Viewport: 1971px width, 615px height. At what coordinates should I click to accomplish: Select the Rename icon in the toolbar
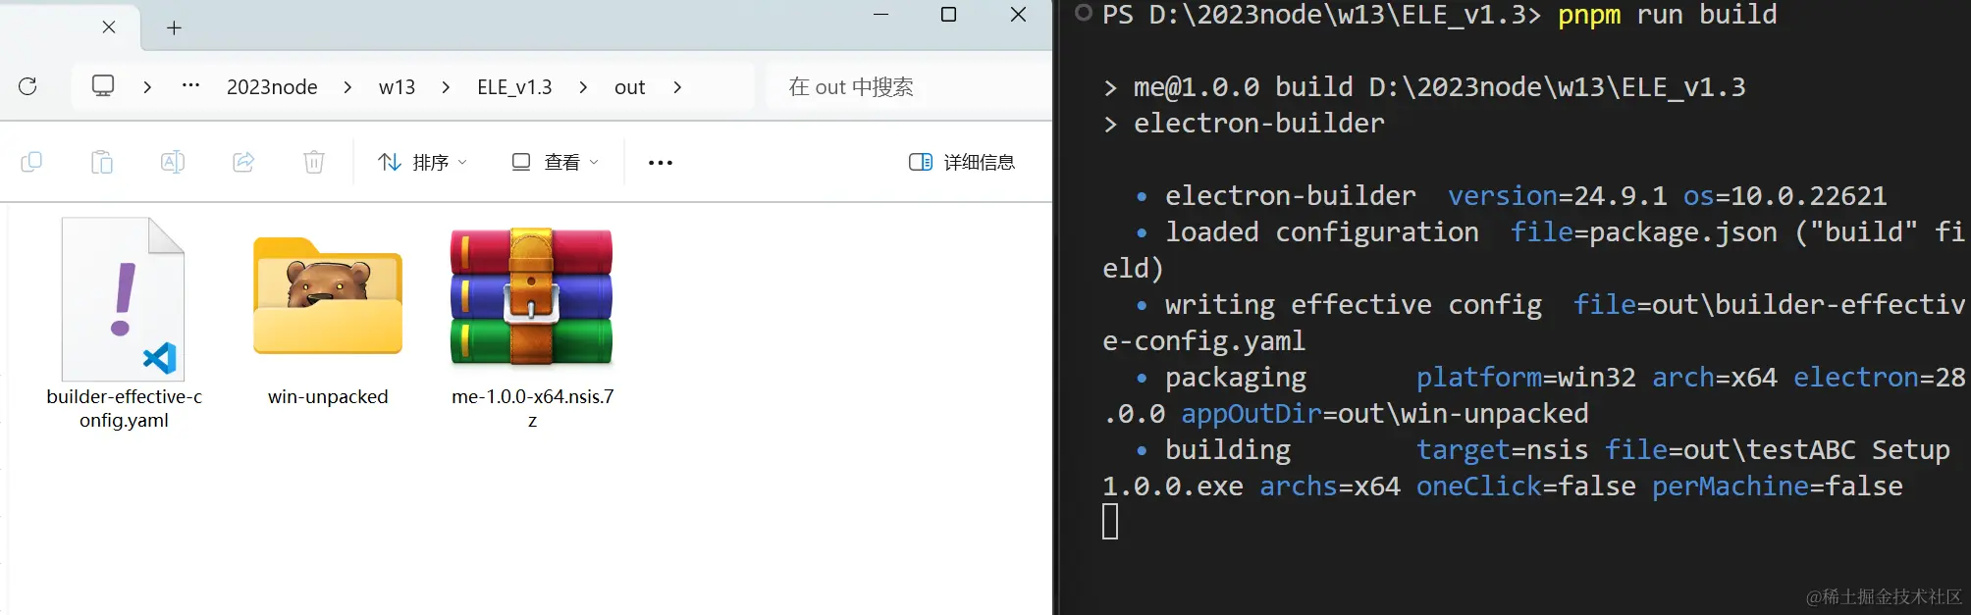click(x=173, y=161)
